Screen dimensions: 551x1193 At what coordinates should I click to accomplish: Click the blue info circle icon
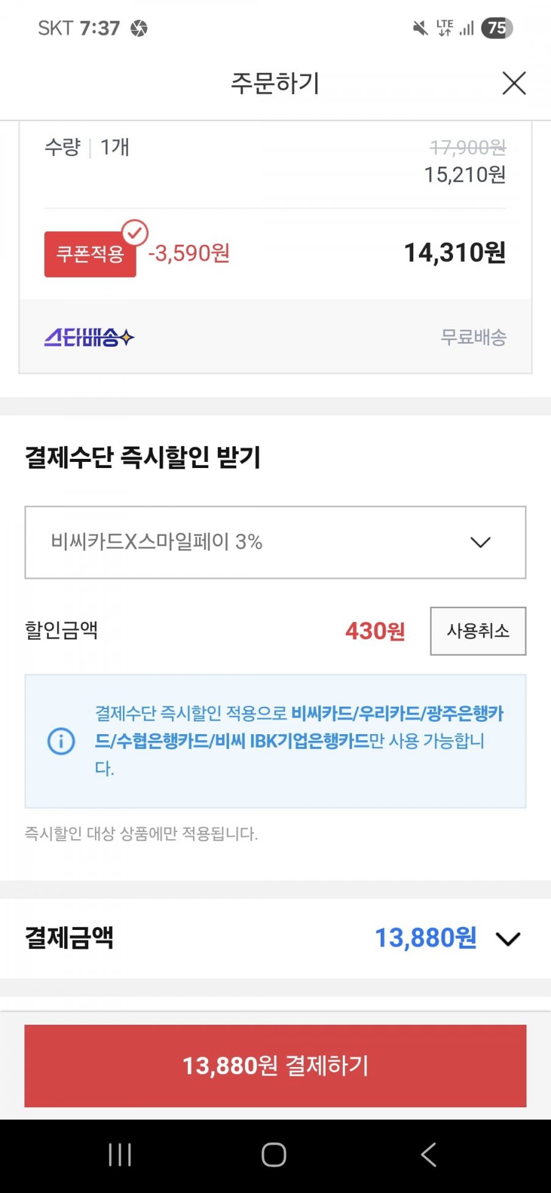click(61, 741)
